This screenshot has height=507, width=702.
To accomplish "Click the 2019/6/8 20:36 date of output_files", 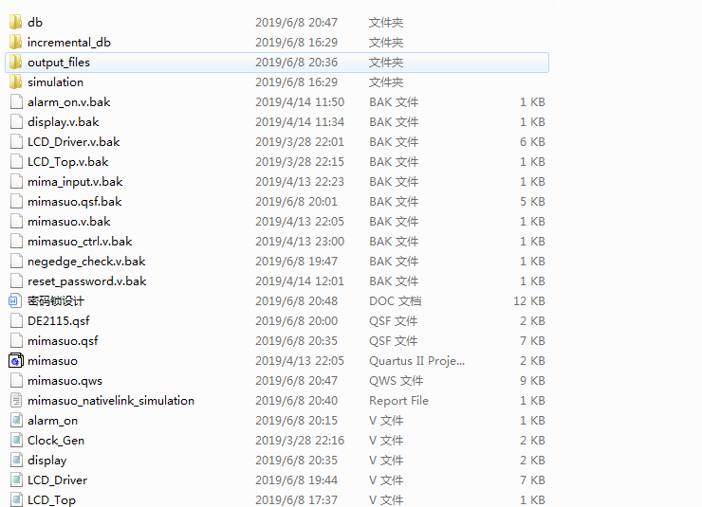I will click(296, 63).
